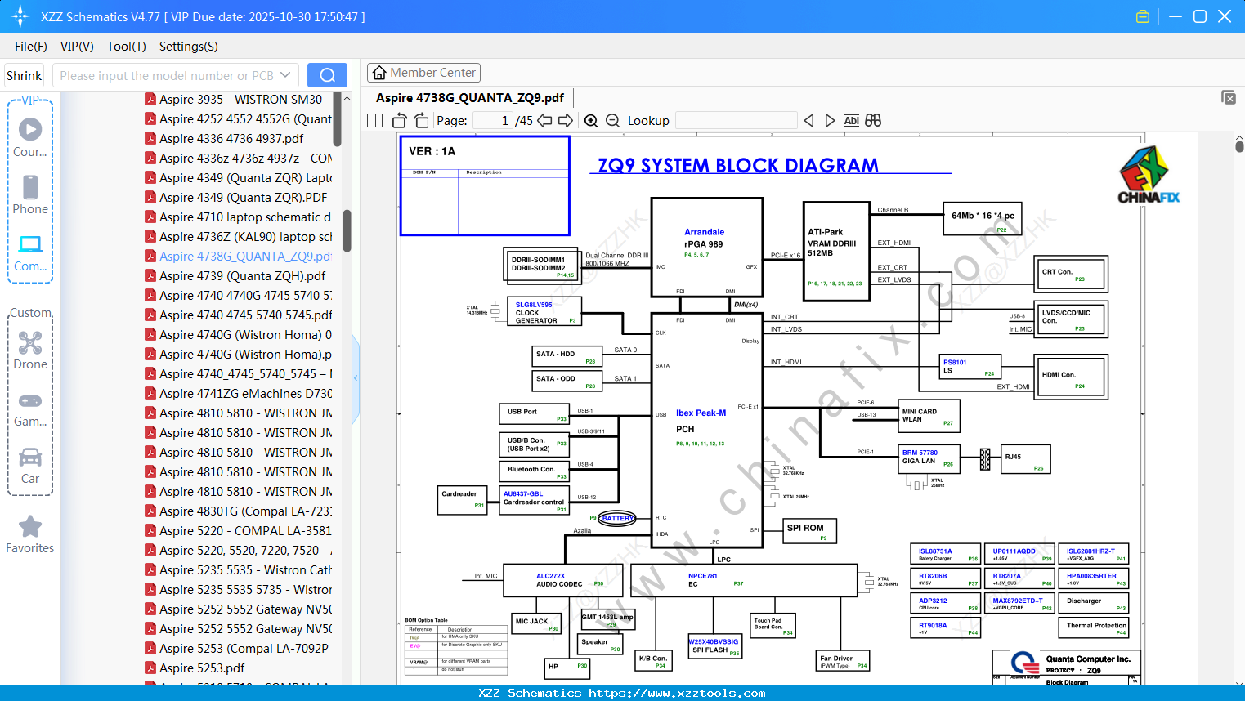Screen dimensions: 1245x701
Task: Jump to next lookup result
Action: click(830, 120)
